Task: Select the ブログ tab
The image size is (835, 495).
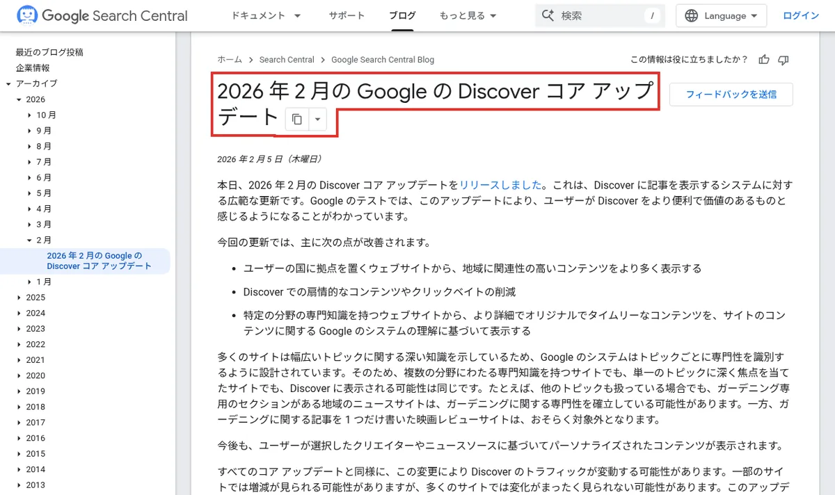Action: click(402, 15)
